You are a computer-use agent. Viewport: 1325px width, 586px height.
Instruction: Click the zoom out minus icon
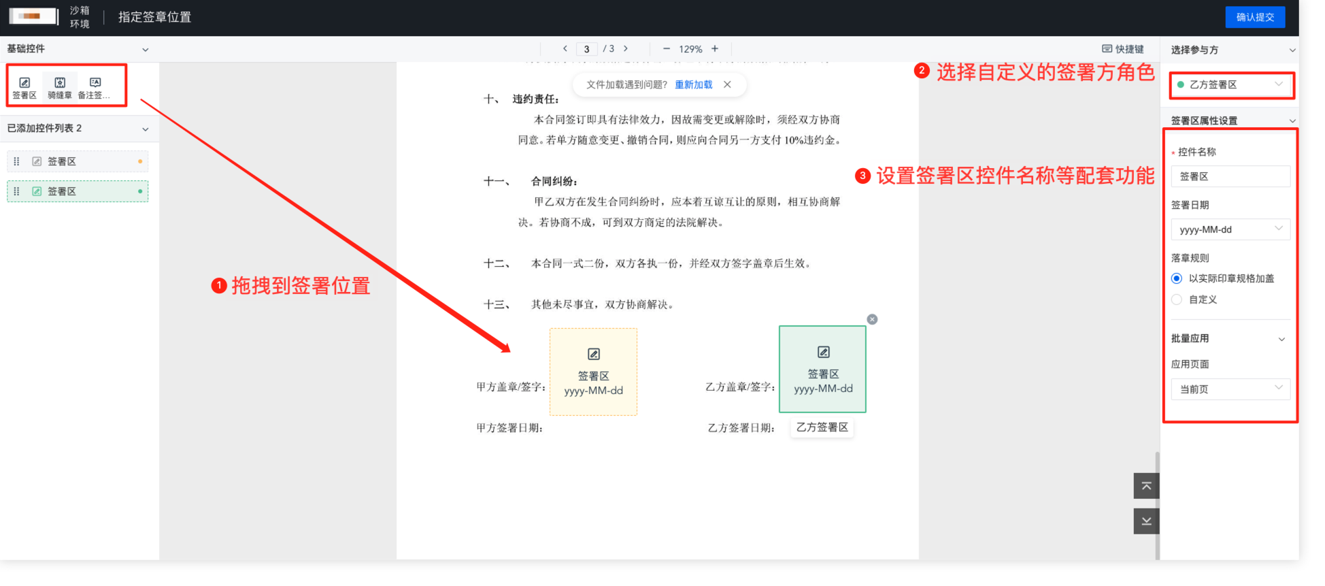666,49
